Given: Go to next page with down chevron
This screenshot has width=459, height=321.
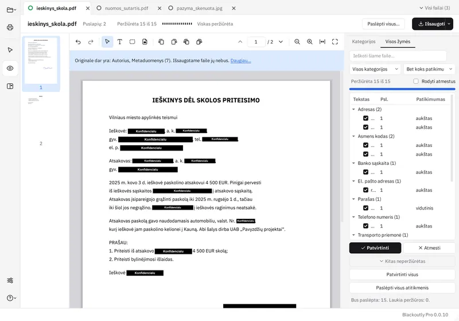Looking at the screenshot, I should click(281, 42).
